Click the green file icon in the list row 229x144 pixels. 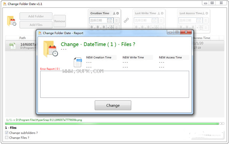(13, 46)
